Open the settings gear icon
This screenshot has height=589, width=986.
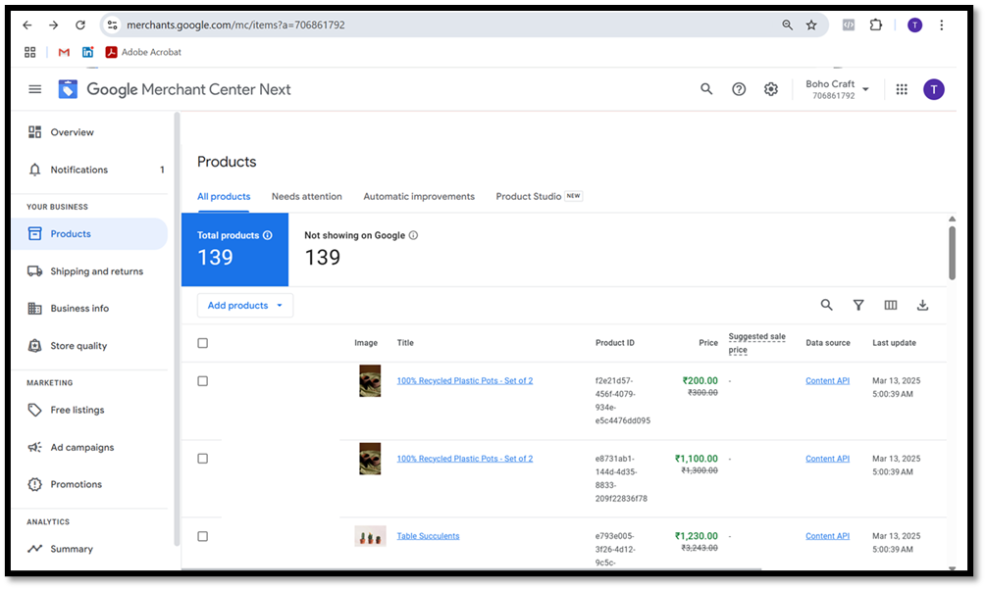coord(771,89)
